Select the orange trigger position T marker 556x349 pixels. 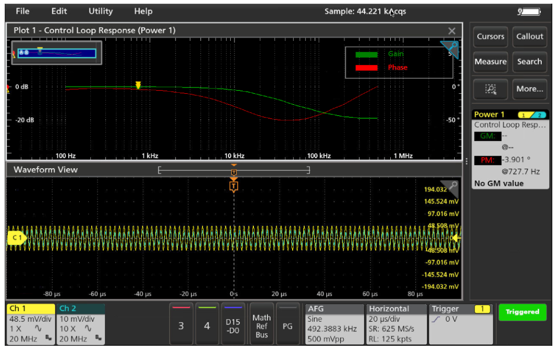234,186
